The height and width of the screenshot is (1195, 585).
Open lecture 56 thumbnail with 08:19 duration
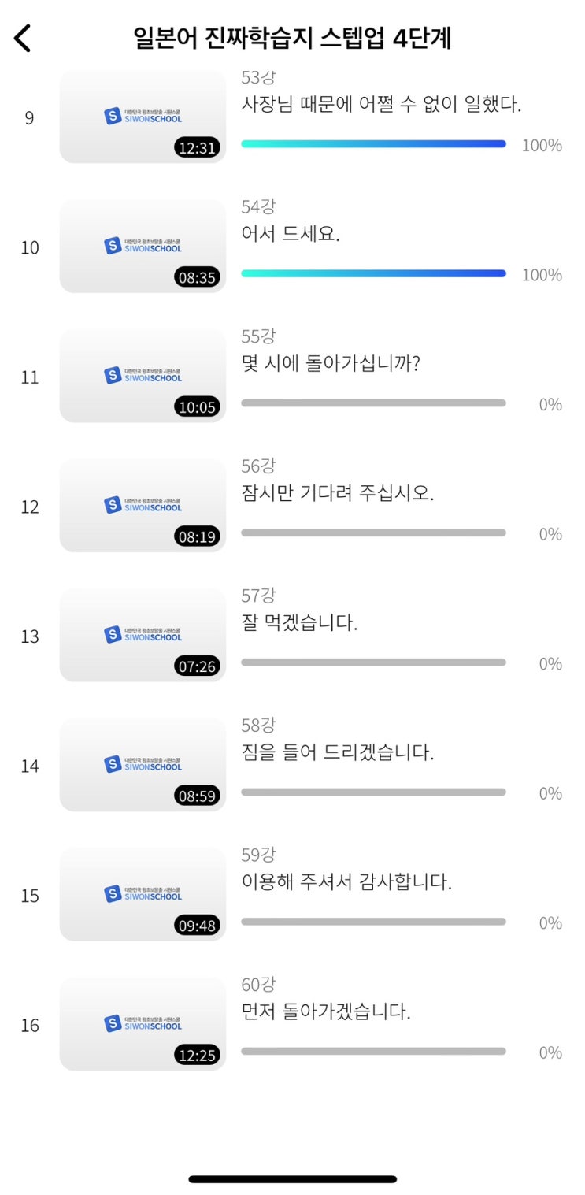pos(143,505)
